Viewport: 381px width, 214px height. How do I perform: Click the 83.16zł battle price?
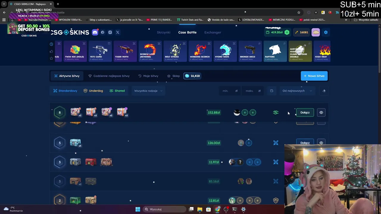[x=214, y=181]
